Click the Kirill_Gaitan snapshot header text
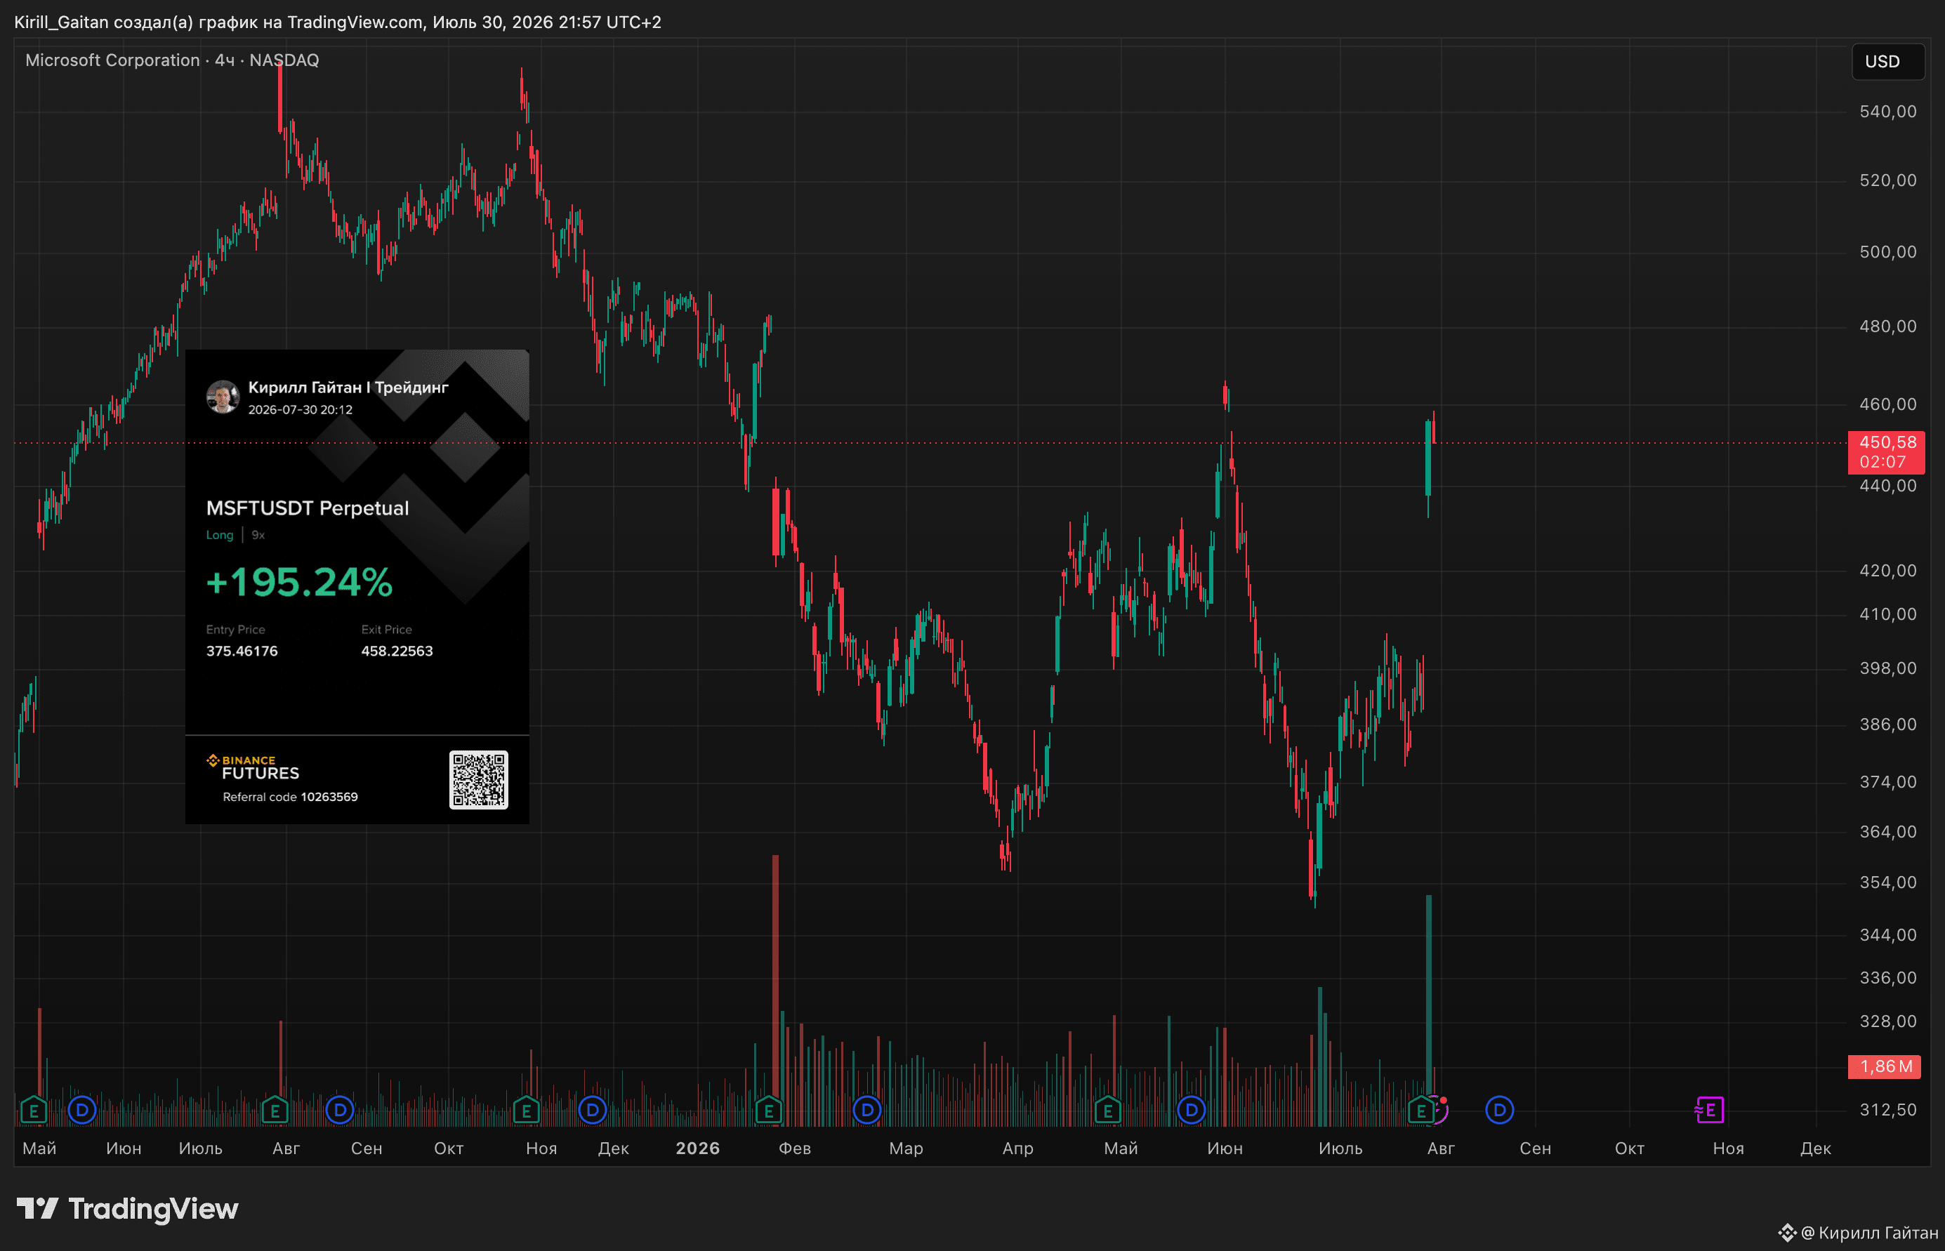This screenshot has width=1945, height=1251. (337, 22)
